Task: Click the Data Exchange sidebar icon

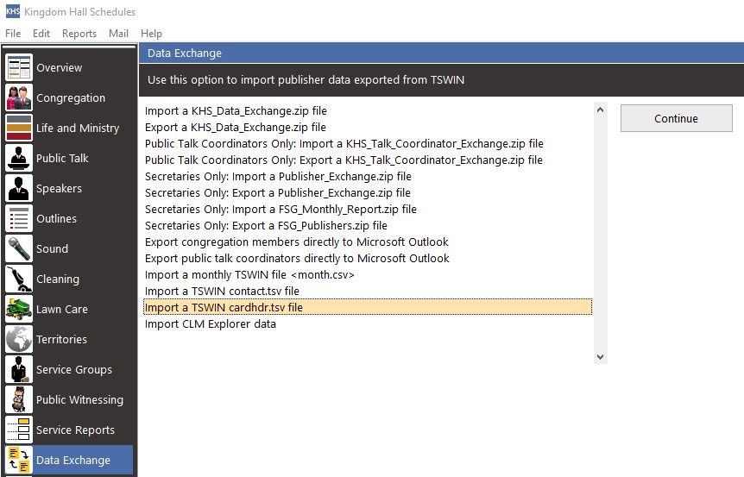Action: tap(19, 460)
